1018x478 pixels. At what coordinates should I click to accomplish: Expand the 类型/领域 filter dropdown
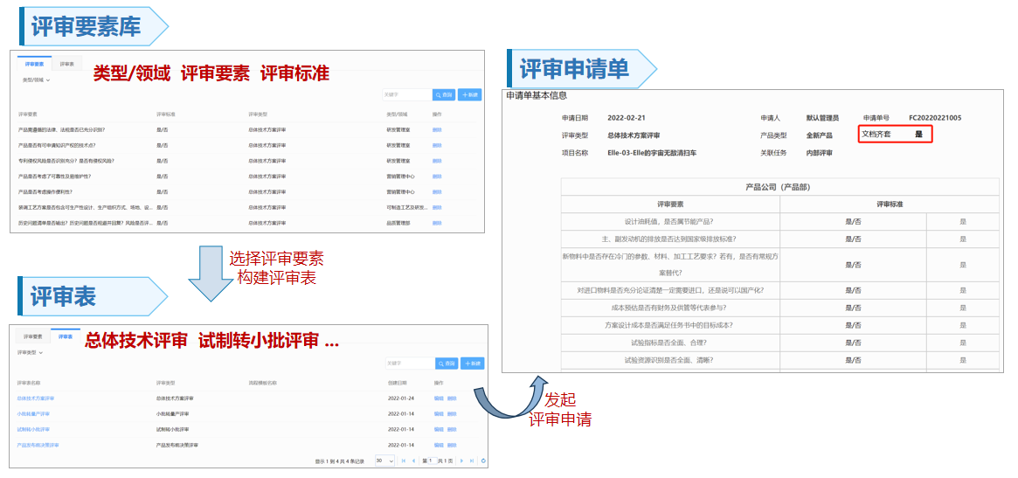point(36,80)
